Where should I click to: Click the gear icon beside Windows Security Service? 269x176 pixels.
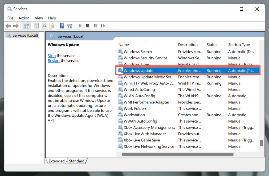pos(120,58)
